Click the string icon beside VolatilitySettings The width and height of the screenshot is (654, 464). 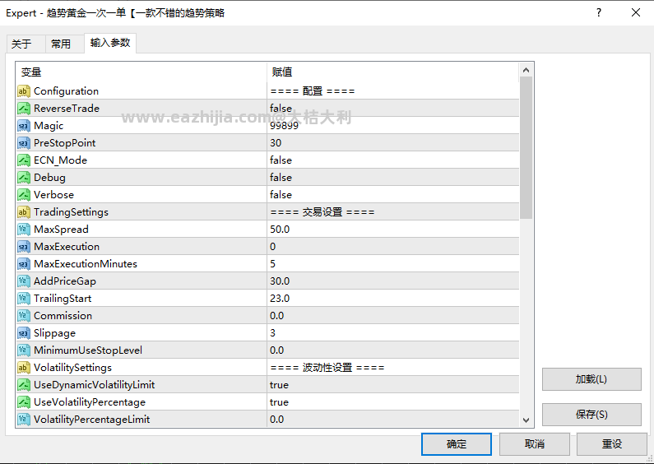24,368
